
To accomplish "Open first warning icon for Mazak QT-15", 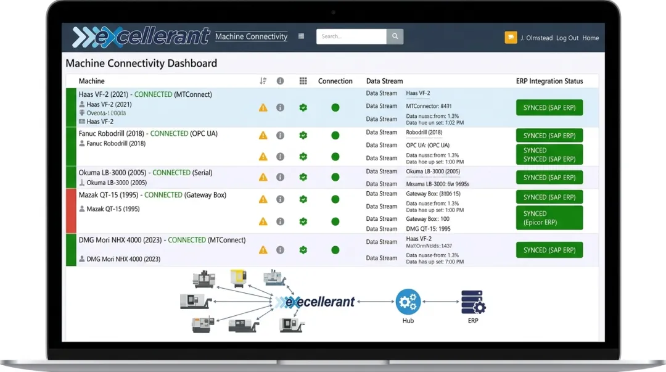I will pos(263,199).
